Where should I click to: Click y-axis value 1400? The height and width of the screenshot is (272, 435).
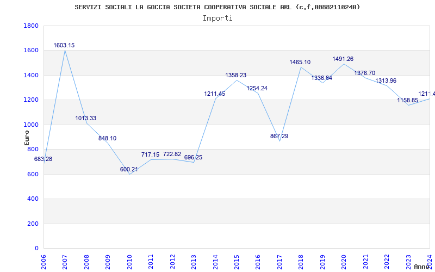[x=31, y=75]
